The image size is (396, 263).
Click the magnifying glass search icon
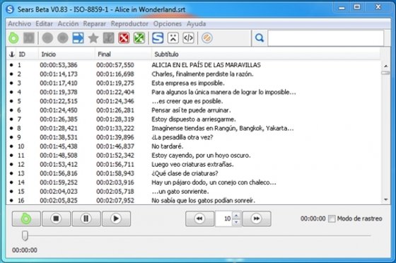(x=260, y=38)
